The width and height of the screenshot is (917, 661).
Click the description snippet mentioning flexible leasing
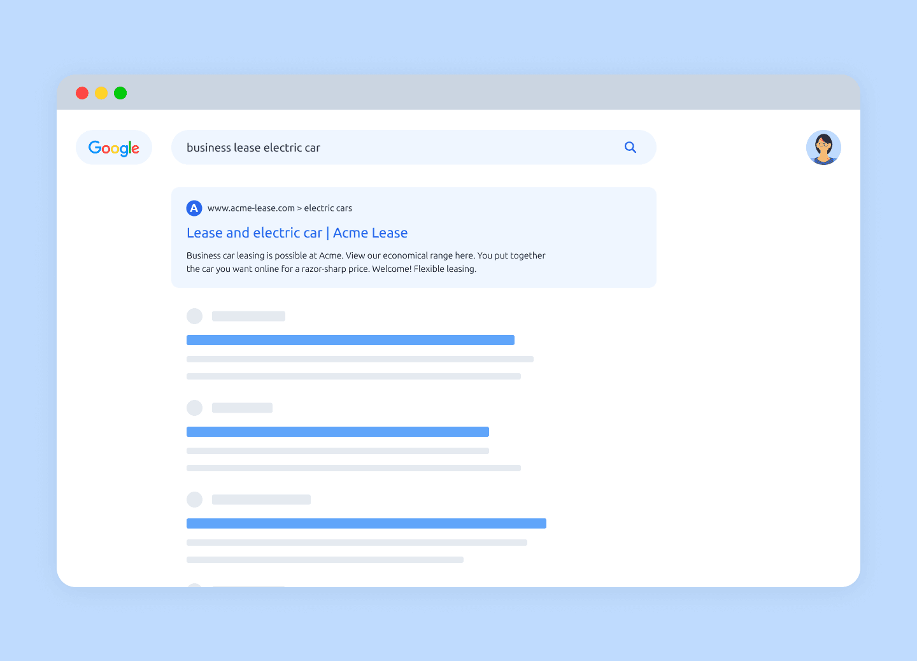coord(366,262)
